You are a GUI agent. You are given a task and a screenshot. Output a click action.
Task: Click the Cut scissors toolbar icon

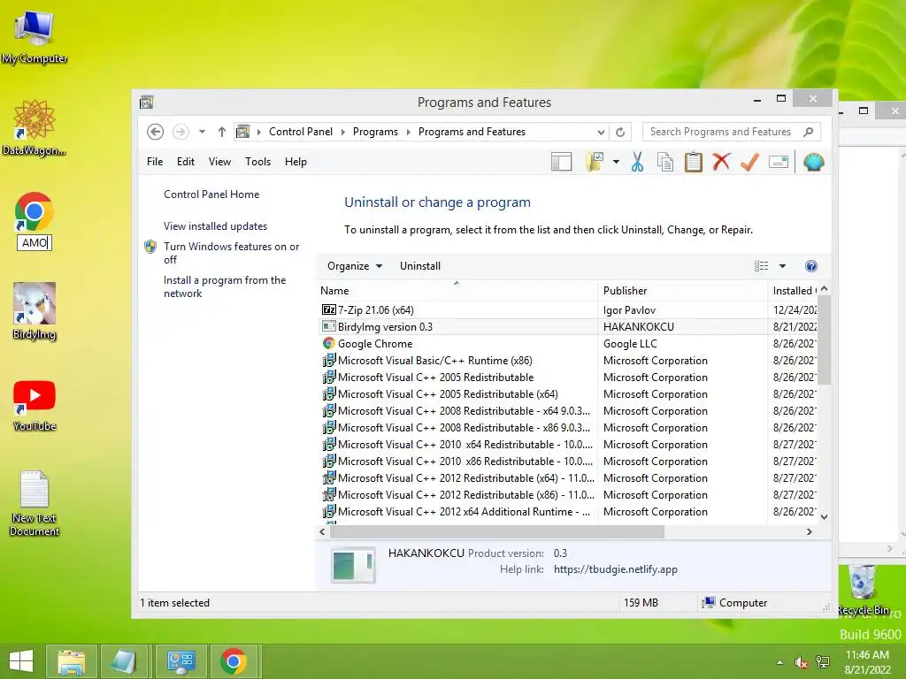pyautogui.click(x=637, y=163)
